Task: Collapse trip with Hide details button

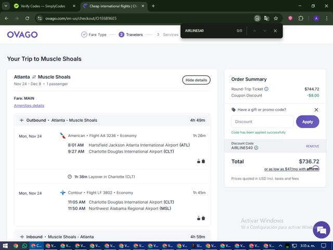Action: pos(196,80)
